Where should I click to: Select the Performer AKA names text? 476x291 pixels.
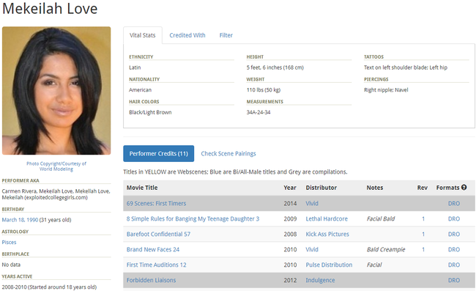[56, 194]
